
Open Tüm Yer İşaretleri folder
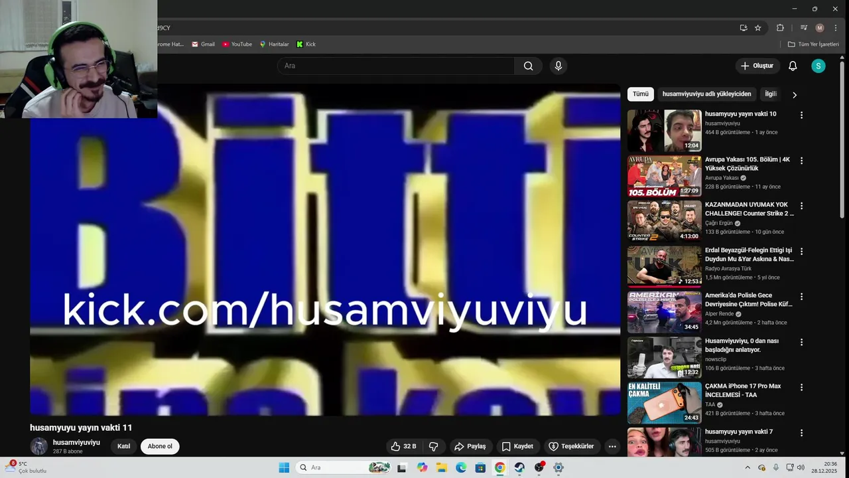tap(813, 44)
